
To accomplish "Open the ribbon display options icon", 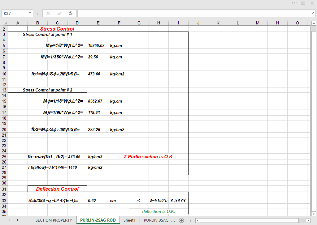I will pyautogui.click(x=303, y=3).
